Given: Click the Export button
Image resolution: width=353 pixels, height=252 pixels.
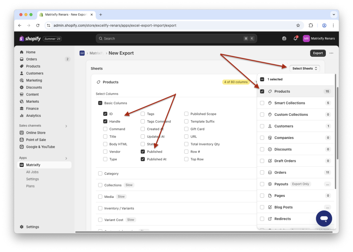Looking at the screenshot, I should click(x=317, y=53).
